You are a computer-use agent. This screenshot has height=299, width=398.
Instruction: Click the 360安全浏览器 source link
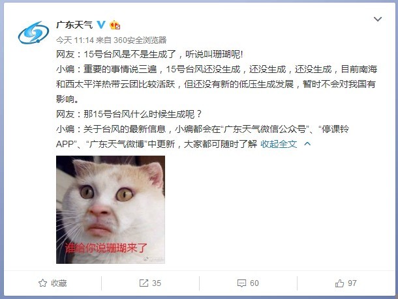(140, 40)
